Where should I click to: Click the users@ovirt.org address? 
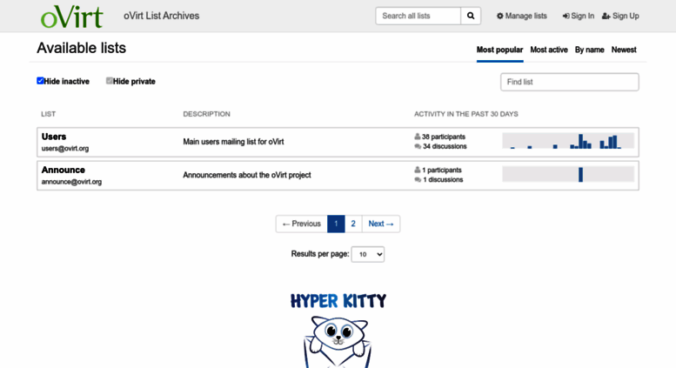[65, 148]
